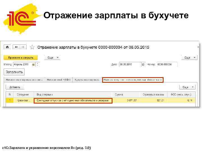Open the оценочных обязательств tab
202x152 pixels.
[x=133, y=80]
